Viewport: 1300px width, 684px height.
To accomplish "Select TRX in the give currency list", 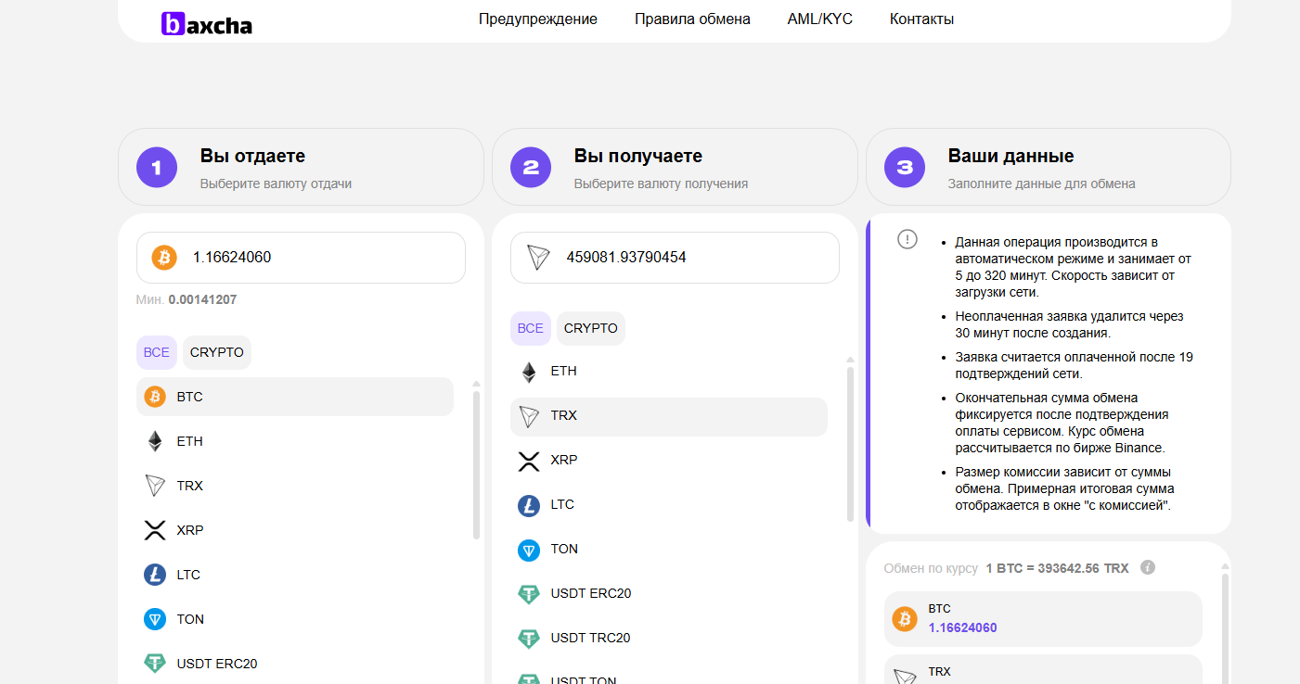I will pyautogui.click(x=190, y=486).
